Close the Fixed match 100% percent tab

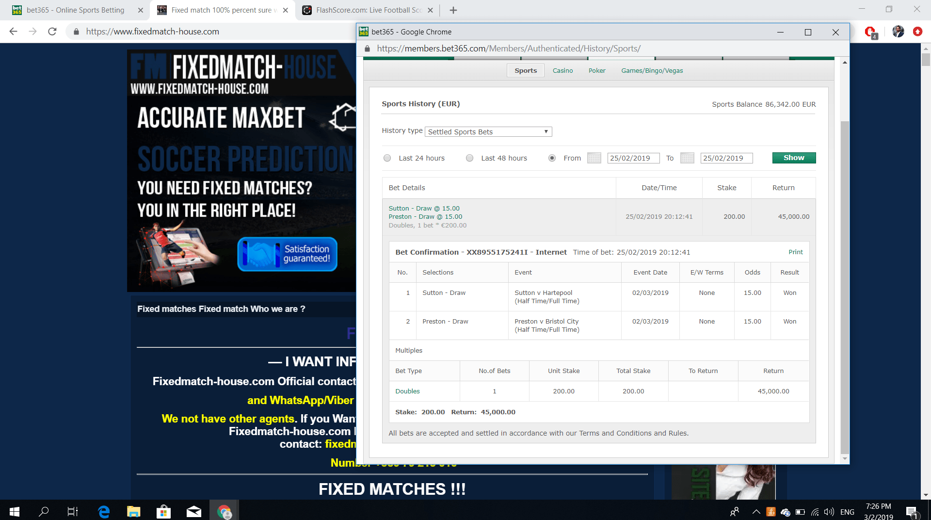(286, 10)
